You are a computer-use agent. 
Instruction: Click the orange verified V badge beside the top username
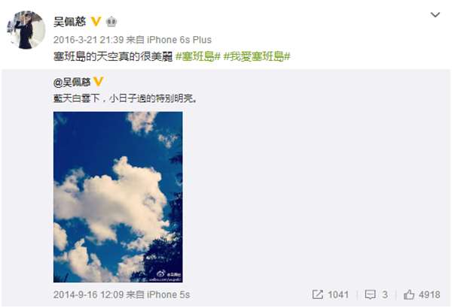tap(96, 22)
